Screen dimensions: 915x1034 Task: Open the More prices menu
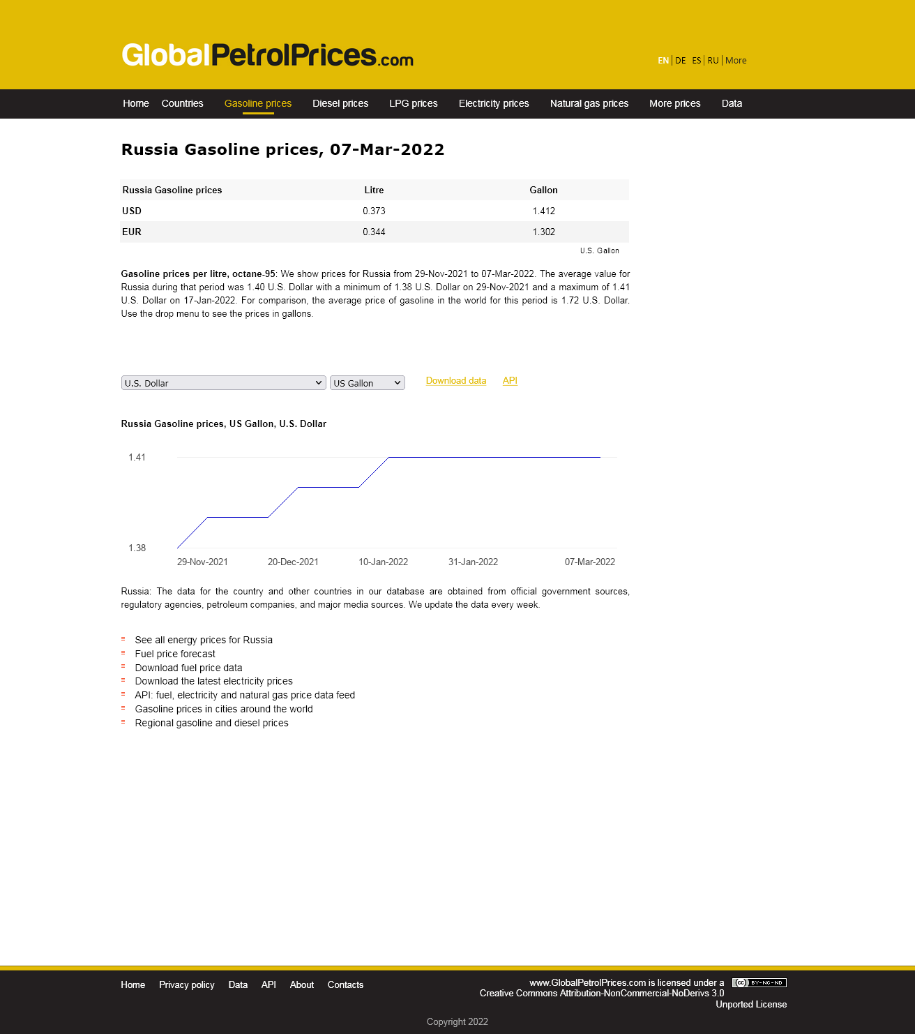[x=675, y=103]
